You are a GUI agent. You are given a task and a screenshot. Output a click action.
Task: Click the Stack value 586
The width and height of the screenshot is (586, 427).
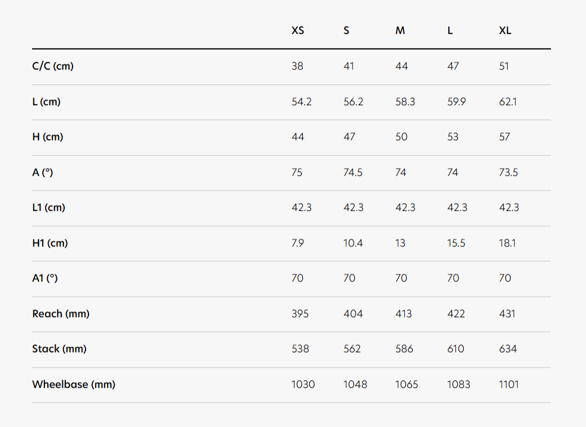404,349
